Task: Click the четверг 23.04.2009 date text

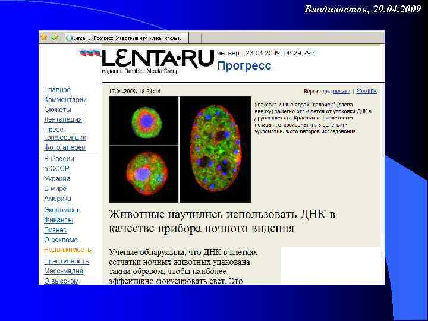Action: [x=266, y=53]
